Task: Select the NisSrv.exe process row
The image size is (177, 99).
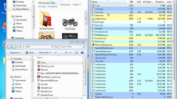Action: click(x=131, y=42)
